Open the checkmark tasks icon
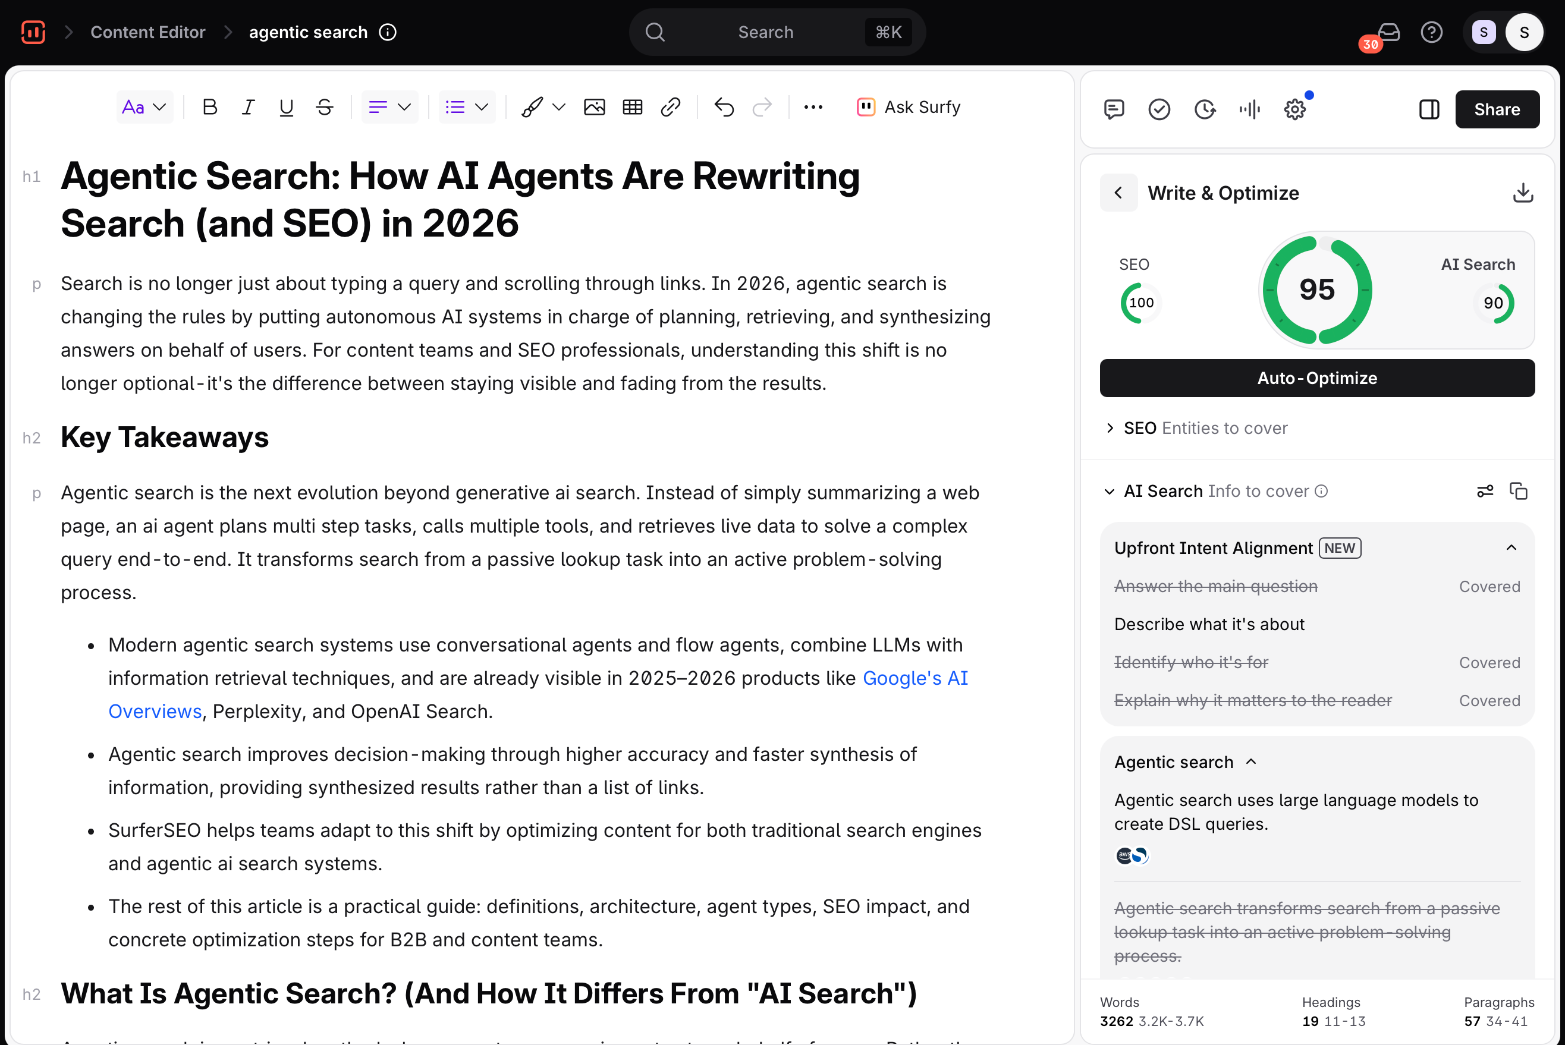 click(1159, 109)
